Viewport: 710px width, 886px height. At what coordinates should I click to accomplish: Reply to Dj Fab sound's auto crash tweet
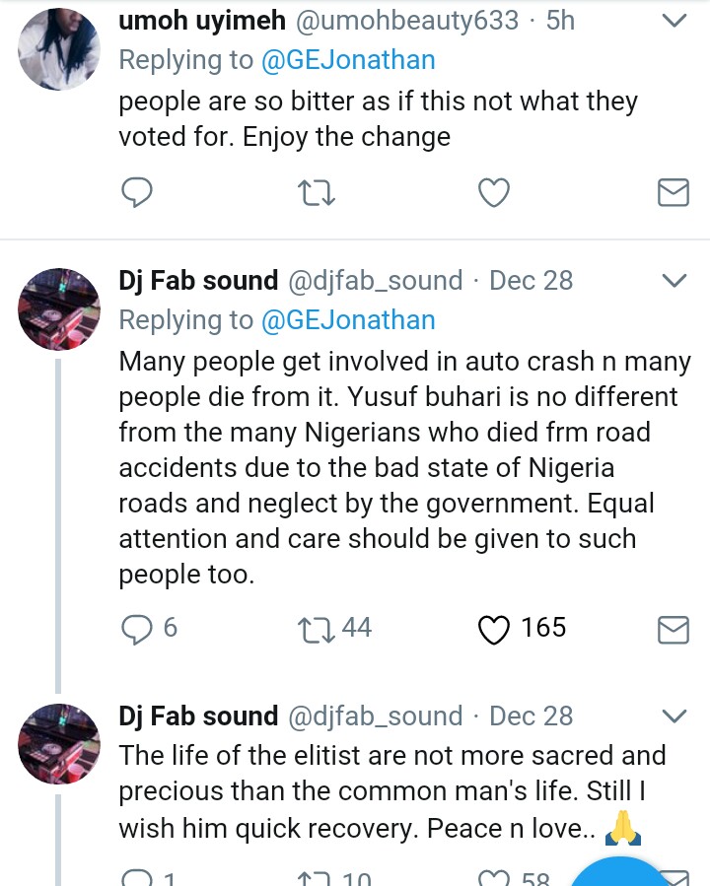click(136, 629)
